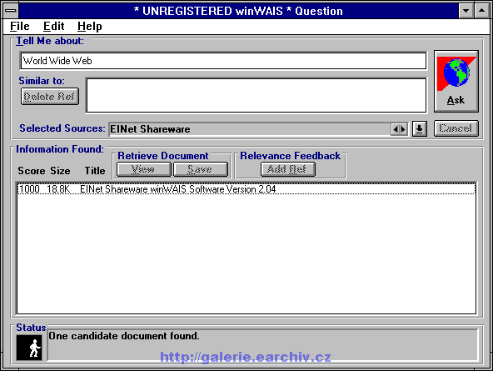Maximize the winWAIS window
Screen dimensions: 493x371
(481, 11)
